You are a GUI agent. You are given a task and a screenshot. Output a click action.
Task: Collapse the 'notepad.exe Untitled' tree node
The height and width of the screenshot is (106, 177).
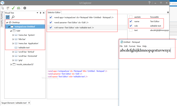pos(9,27)
